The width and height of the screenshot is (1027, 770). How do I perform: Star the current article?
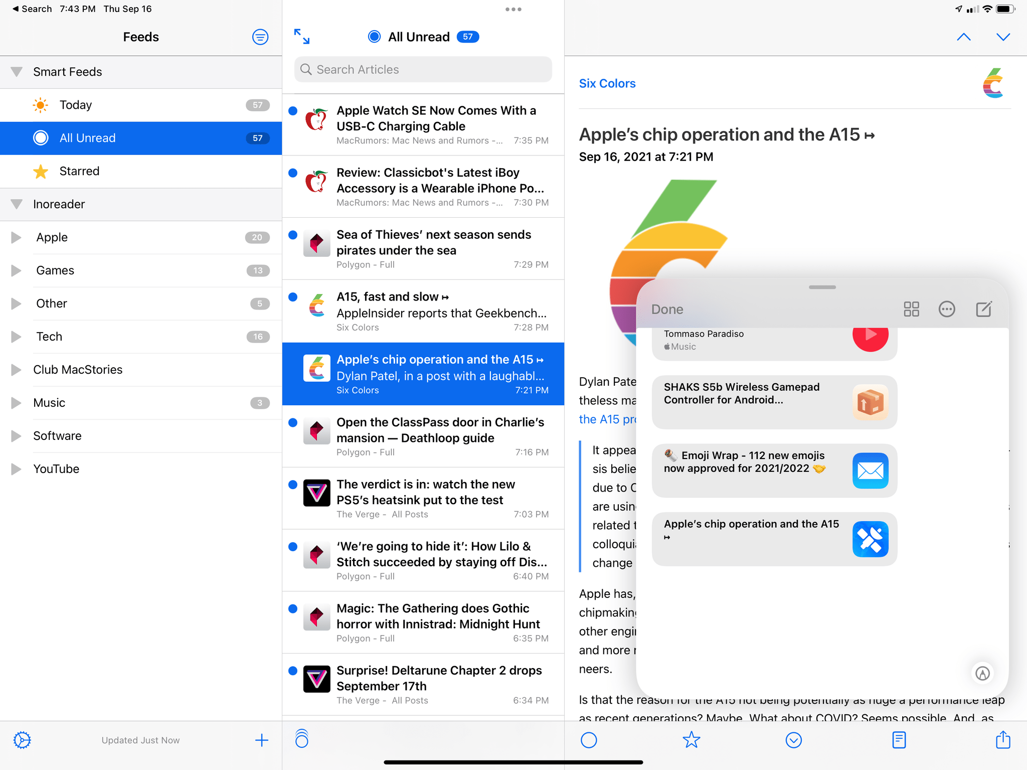(691, 739)
